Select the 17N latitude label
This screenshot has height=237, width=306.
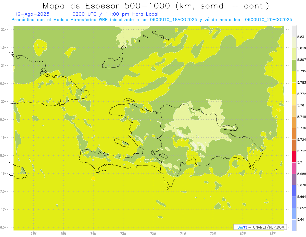[x=4, y=209]
